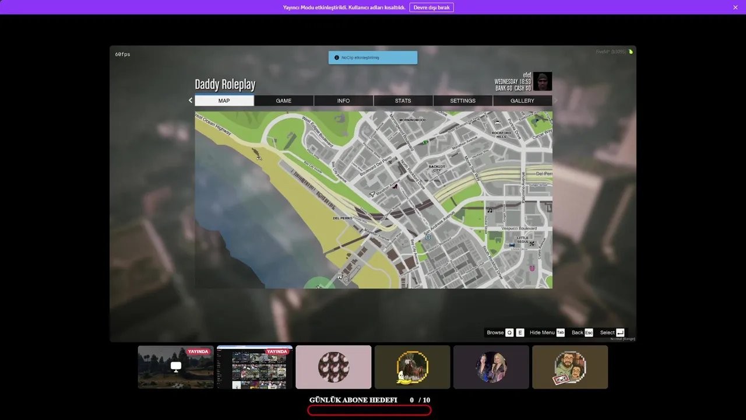Image resolution: width=746 pixels, height=420 pixels.
Task: Click the Browse hint label
Action: [495, 332]
